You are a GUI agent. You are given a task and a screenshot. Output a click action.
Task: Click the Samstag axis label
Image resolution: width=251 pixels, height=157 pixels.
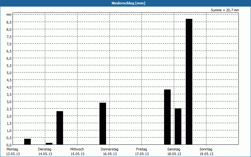coord(174,149)
